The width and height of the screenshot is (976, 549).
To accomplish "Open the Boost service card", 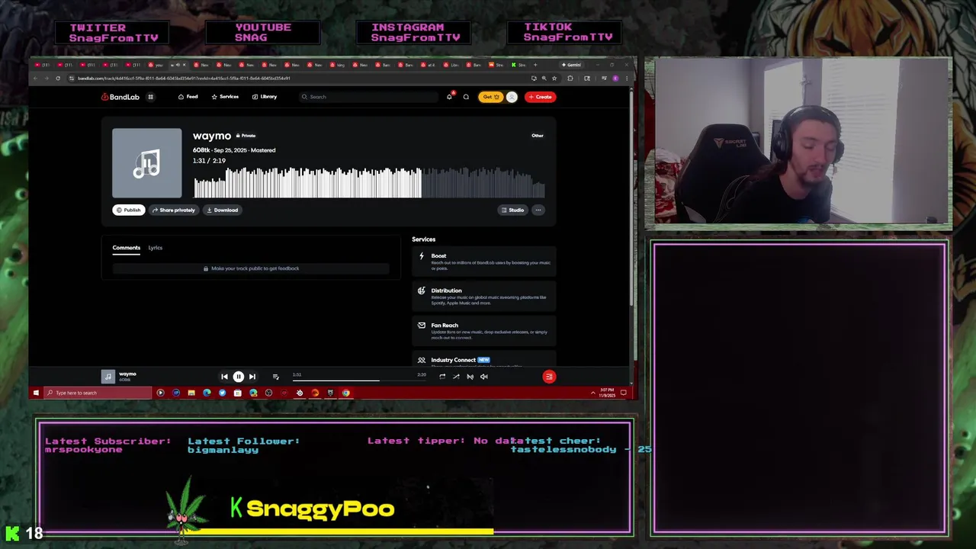I will 483,262.
